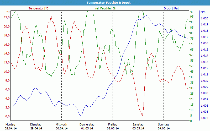Click the '45' humidity axis value

(192, 72)
